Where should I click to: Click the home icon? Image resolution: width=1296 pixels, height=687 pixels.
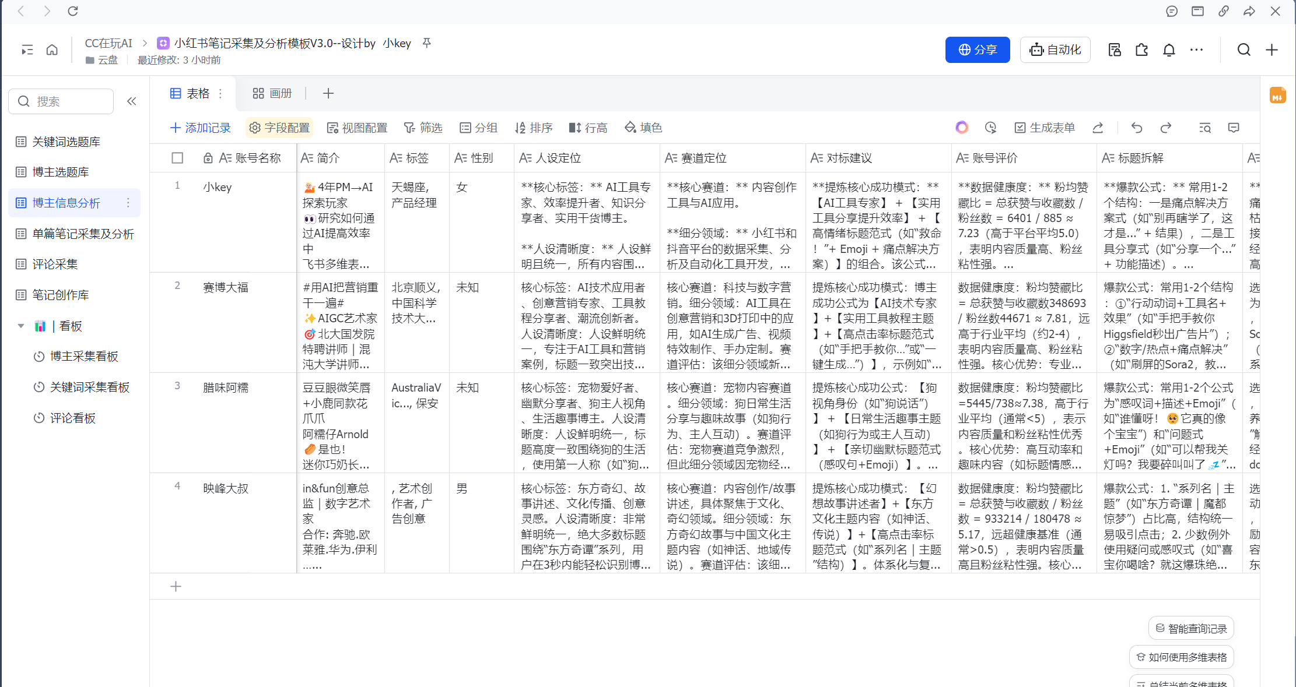click(52, 50)
